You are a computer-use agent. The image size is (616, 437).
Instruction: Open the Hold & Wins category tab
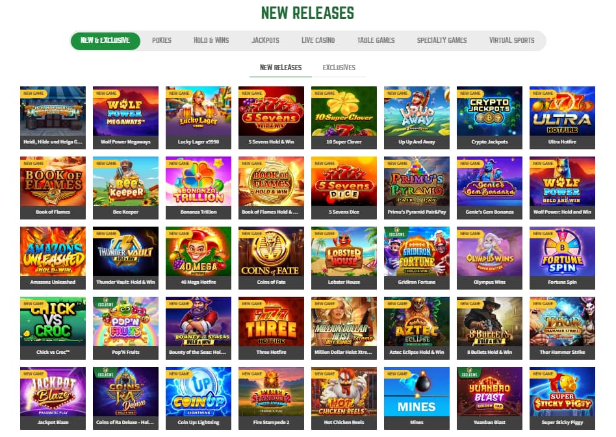pos(211,40)
